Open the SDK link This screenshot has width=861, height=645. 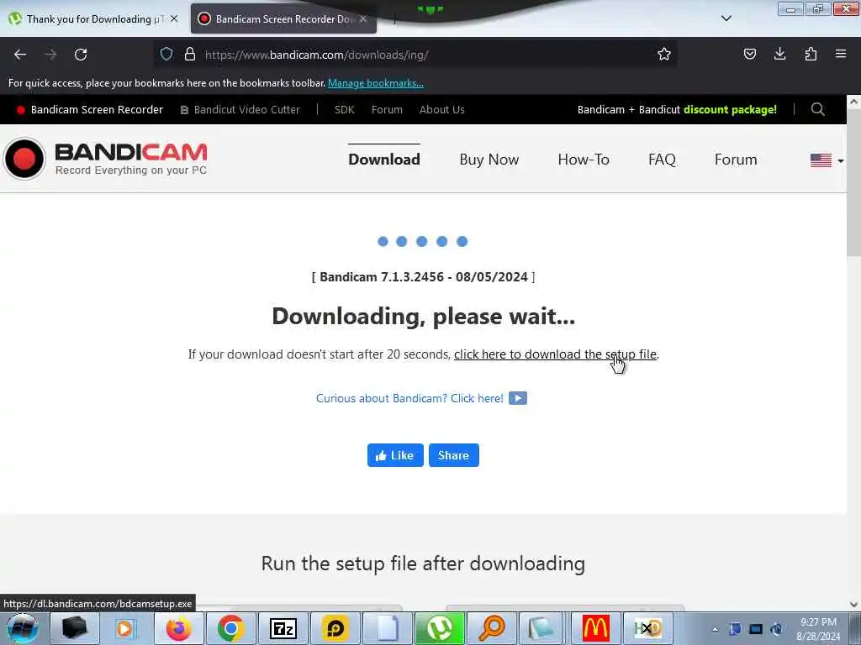point(344,110)
